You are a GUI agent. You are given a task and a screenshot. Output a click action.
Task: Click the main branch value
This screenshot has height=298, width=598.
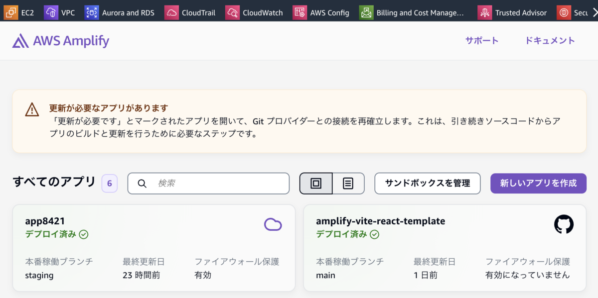[x=325, y=275]
